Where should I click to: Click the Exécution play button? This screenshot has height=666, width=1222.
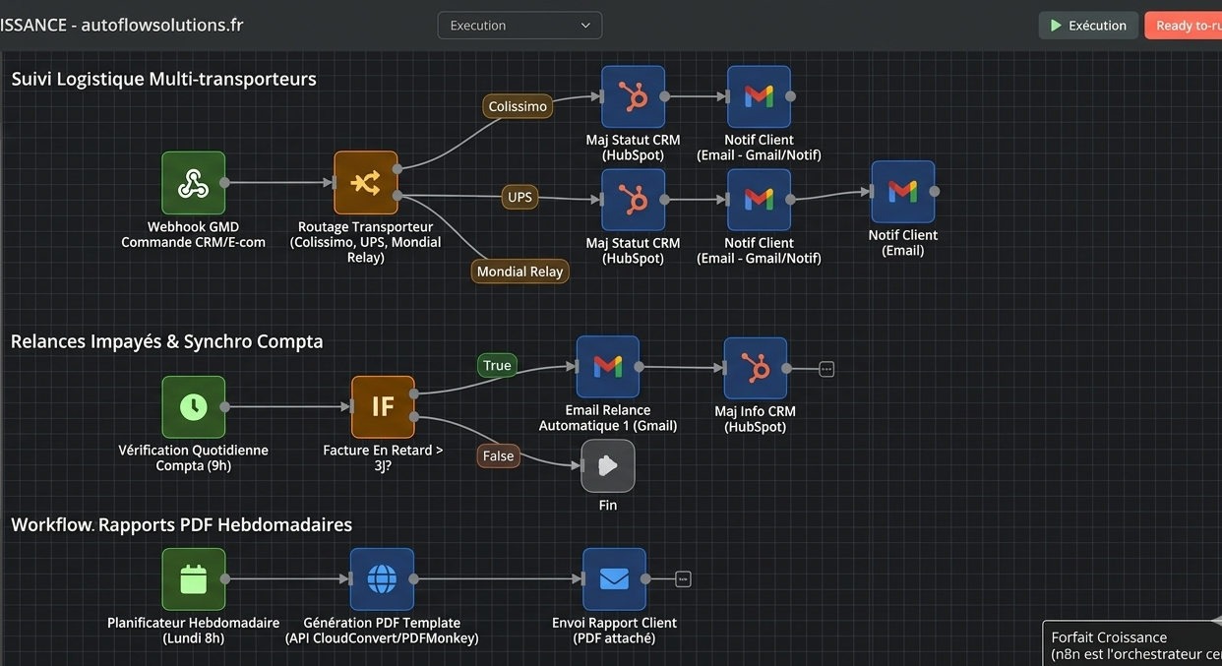pos(1088,26)
